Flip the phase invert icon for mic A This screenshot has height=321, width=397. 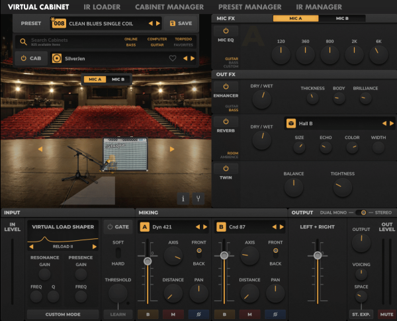point(197,314)
